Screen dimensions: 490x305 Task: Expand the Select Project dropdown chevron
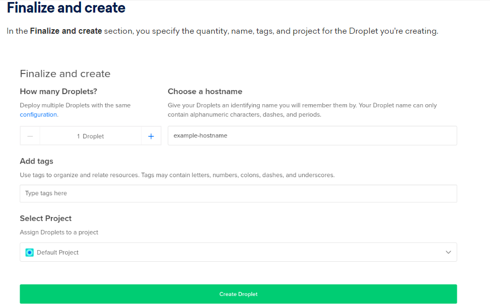(x=448, y=252)
